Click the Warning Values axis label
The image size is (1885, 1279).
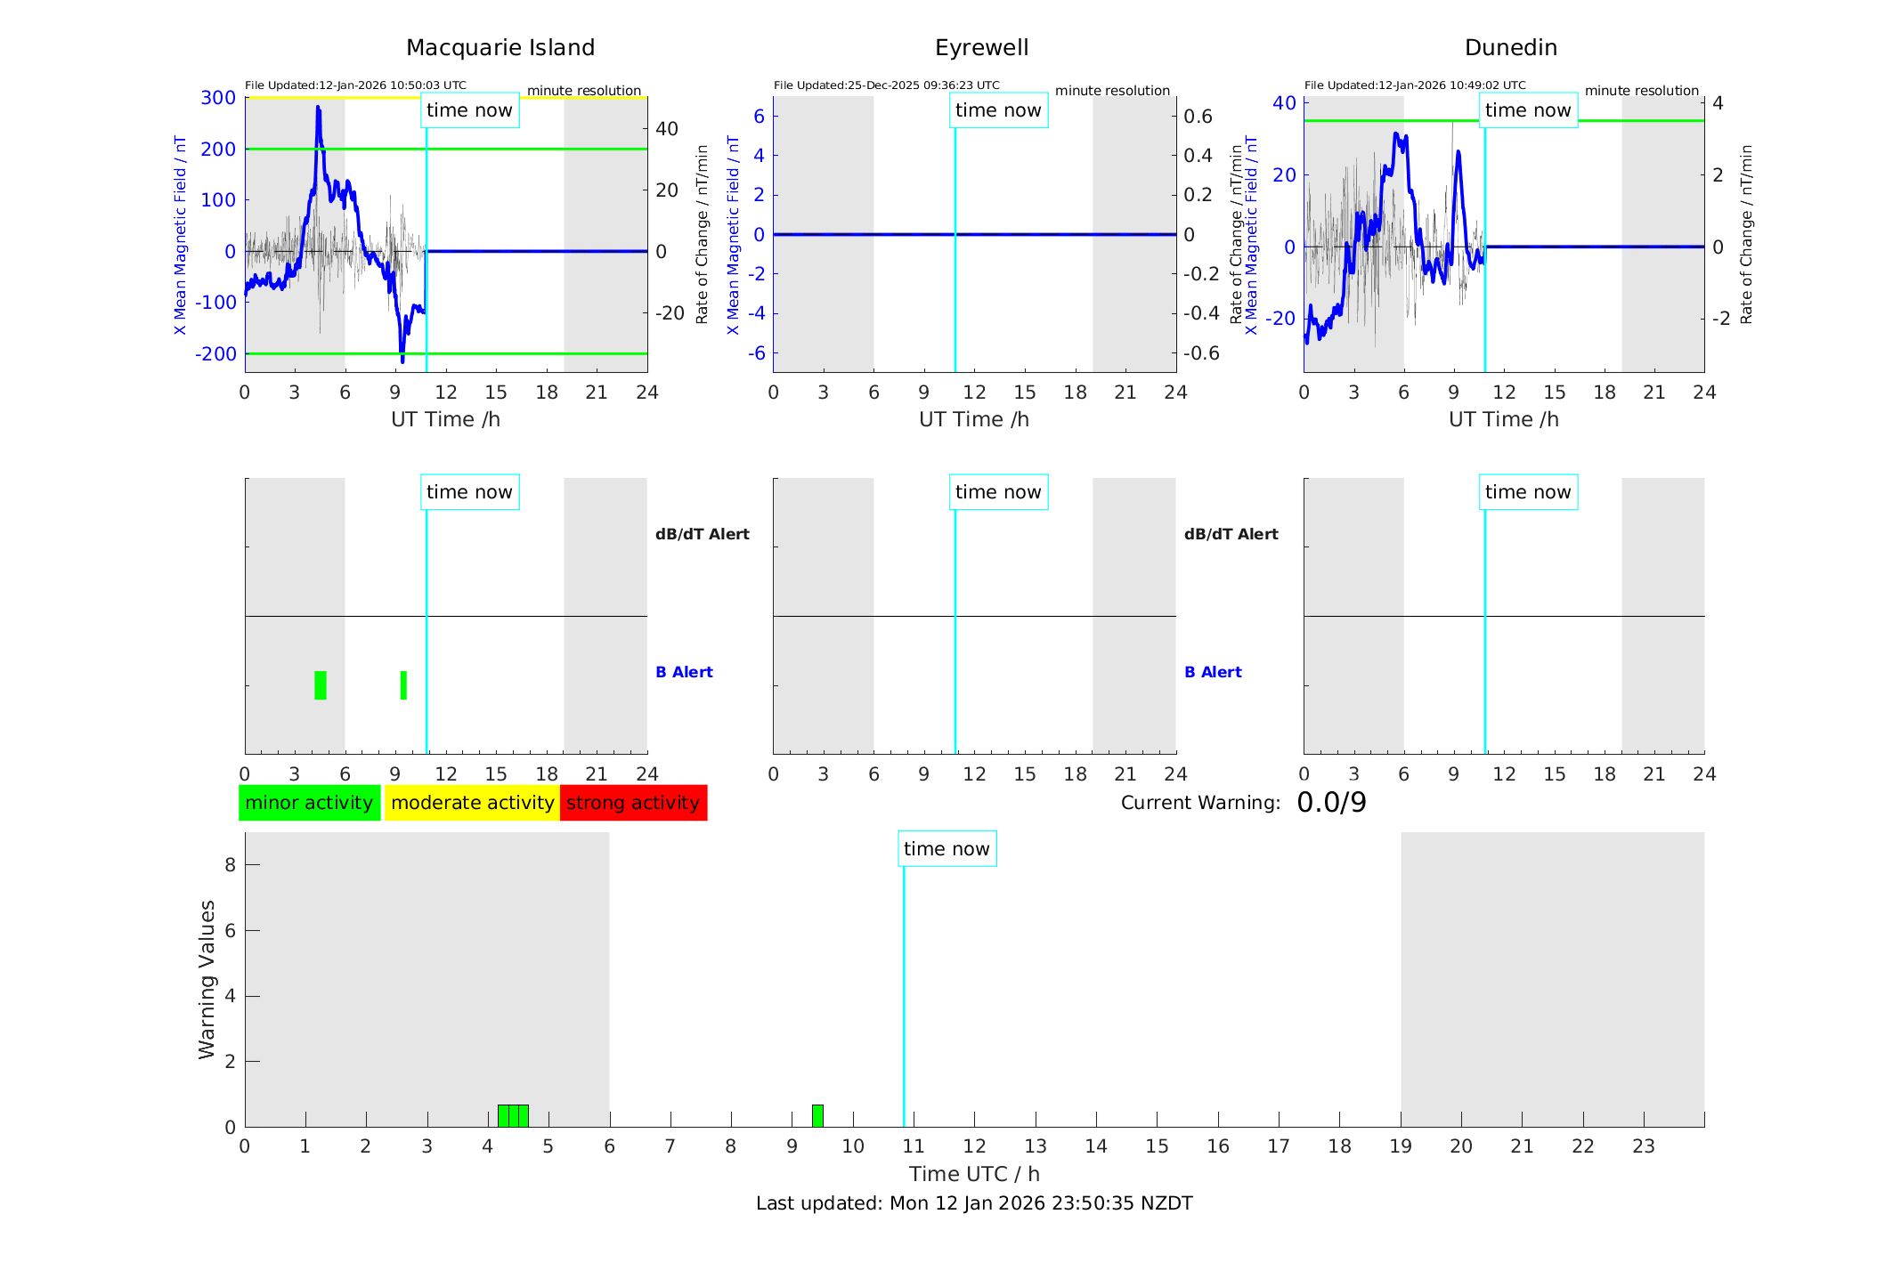207,979
